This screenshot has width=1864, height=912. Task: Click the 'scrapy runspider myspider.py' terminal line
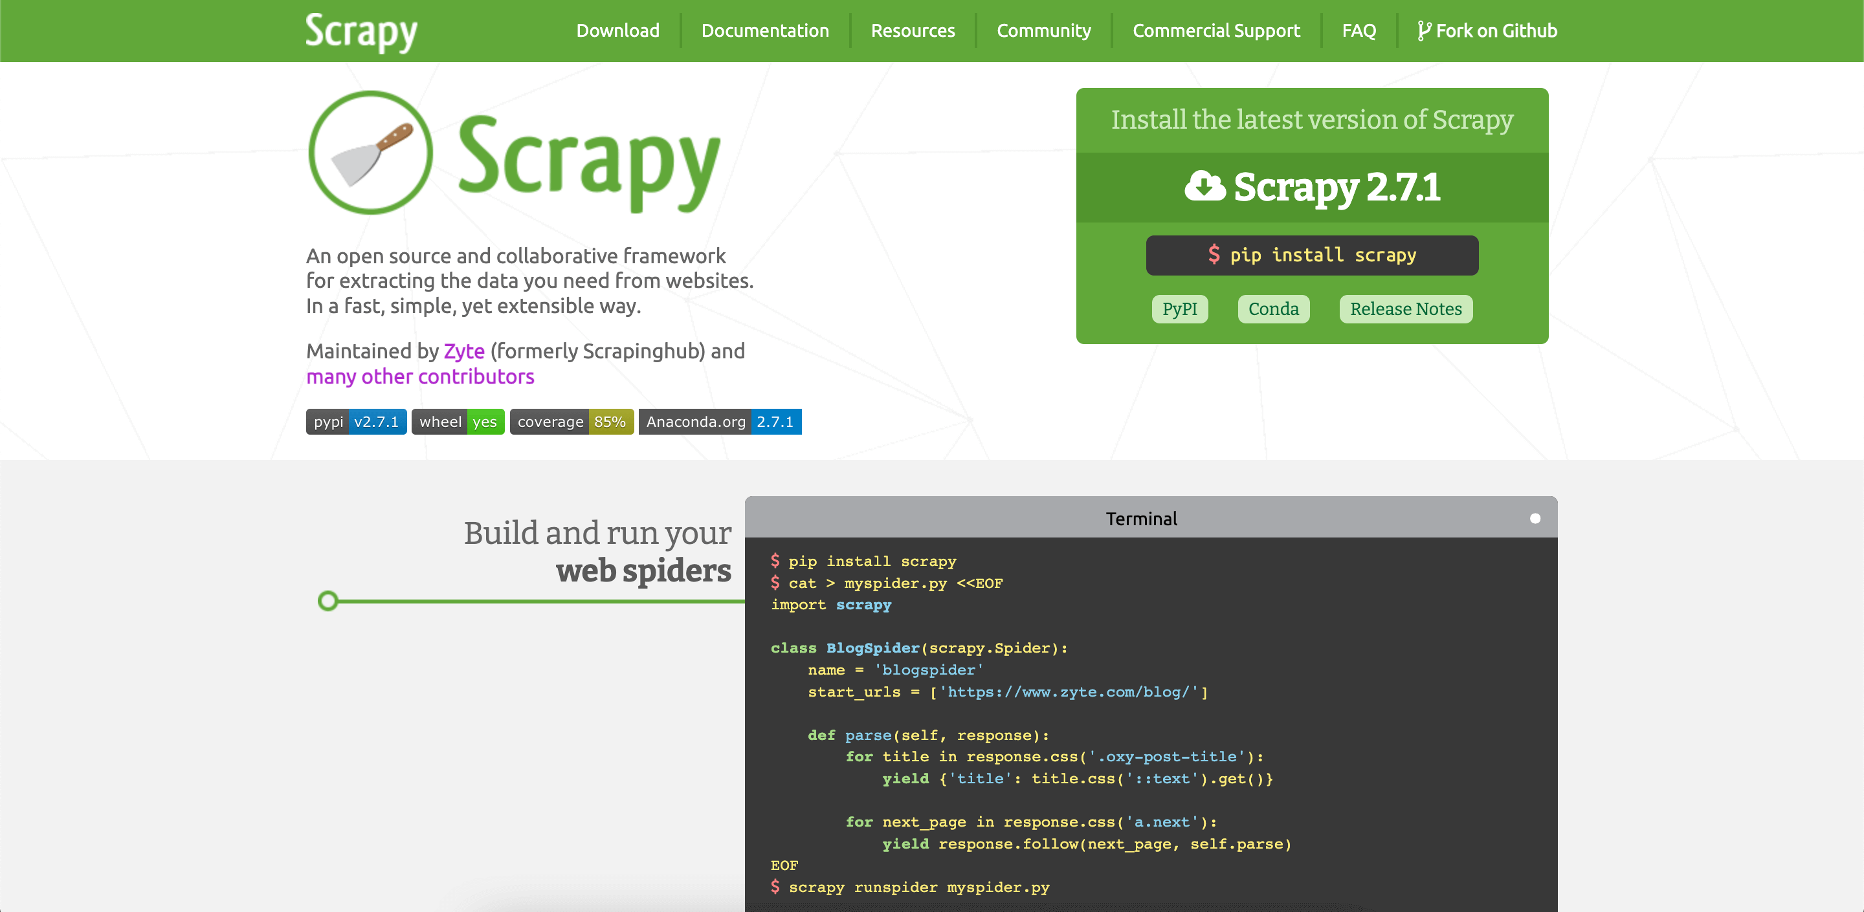coord(910,887)
